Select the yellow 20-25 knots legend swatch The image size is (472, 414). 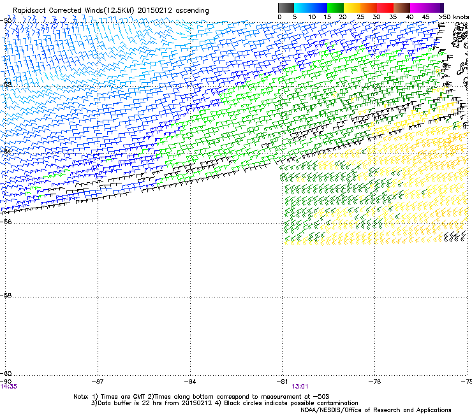[x=352, y=8]
